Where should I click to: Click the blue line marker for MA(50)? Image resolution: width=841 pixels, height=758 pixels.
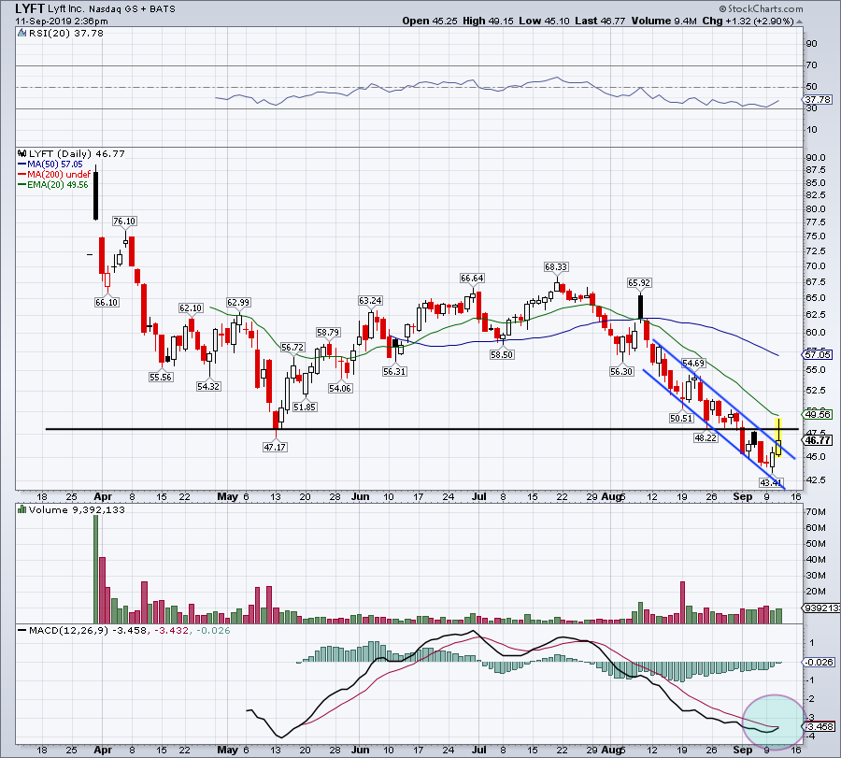(22, 164)
